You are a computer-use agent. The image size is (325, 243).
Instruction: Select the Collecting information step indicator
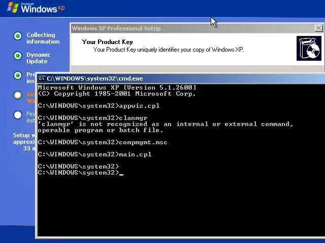coord(18,36)
